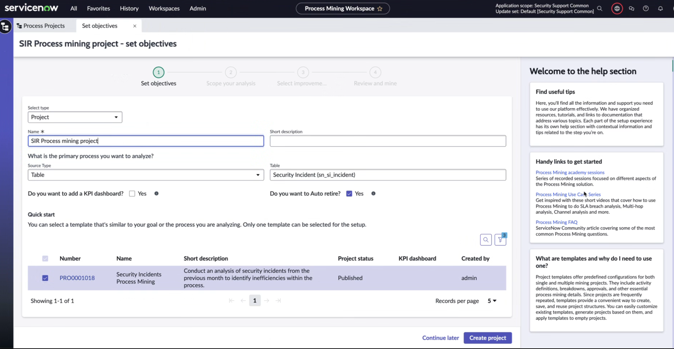Open the All menu
Image resolution: width=674 pixels, height=349 pixels.
pyautogui.click(x=73, y=9)
